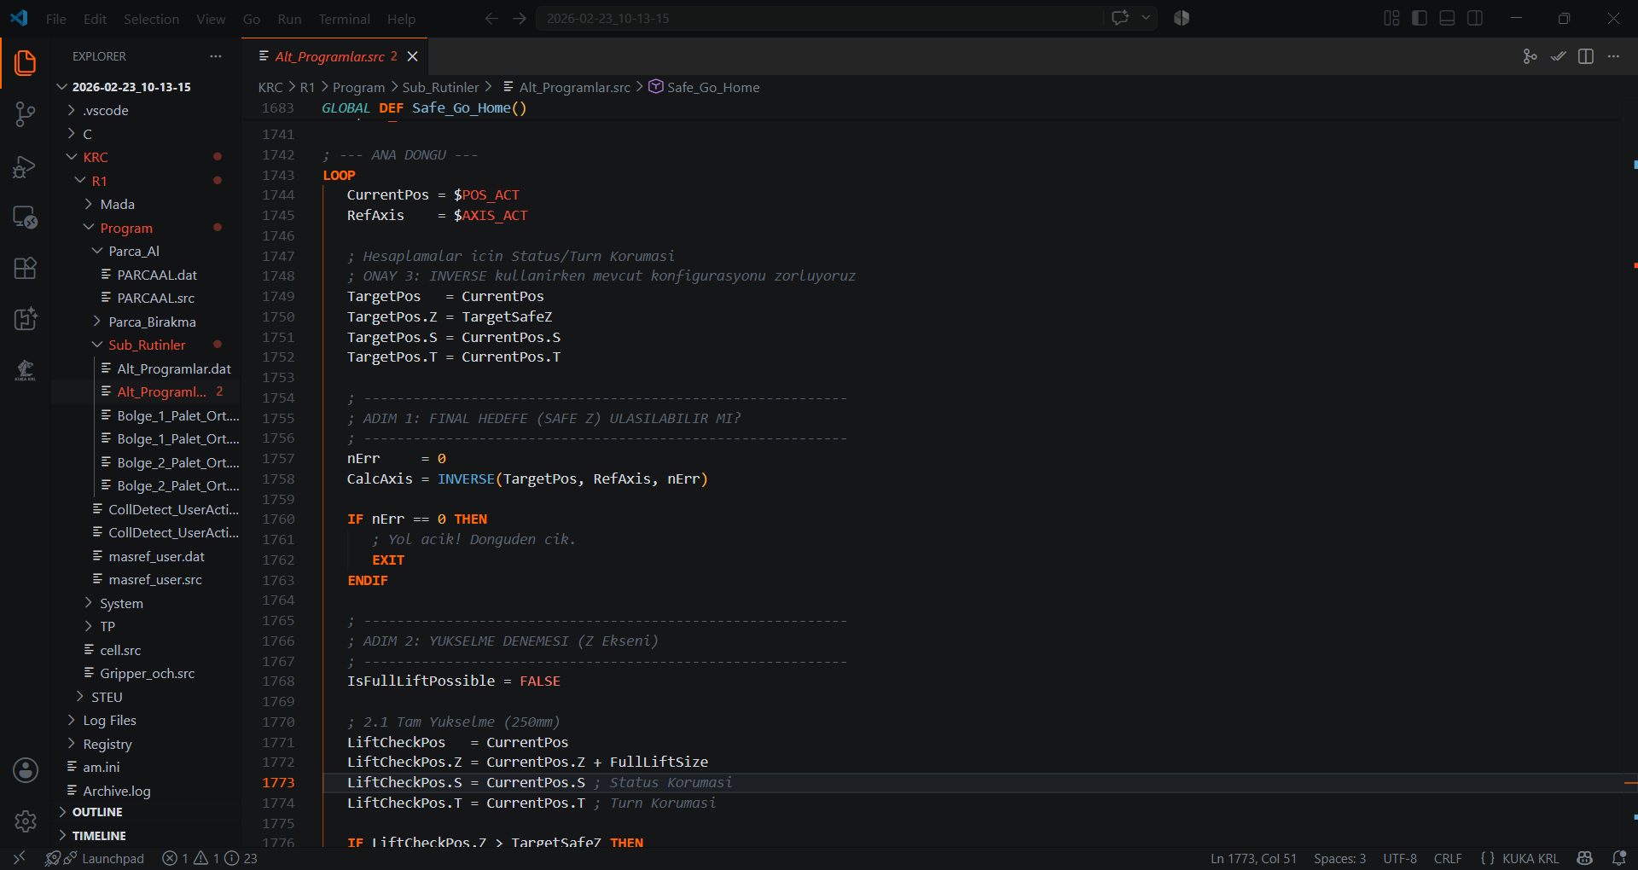1638x870 pixels.
Task: Open the chat dropdown arrow in title bar
Action: [1146, 18]
